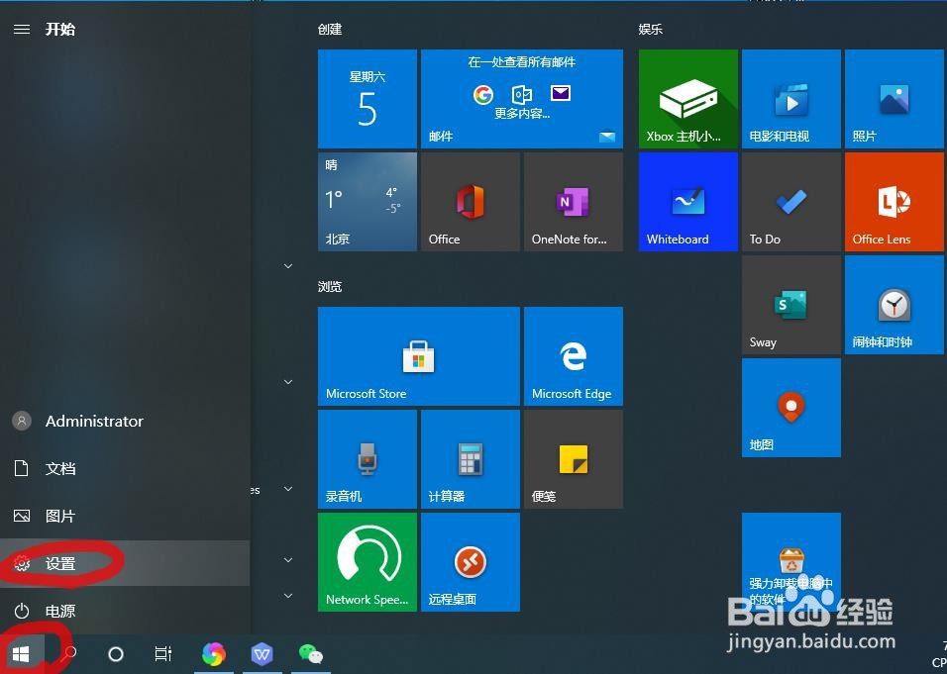Open 设置 settings from the Start sidebar

tap(125, 563)
